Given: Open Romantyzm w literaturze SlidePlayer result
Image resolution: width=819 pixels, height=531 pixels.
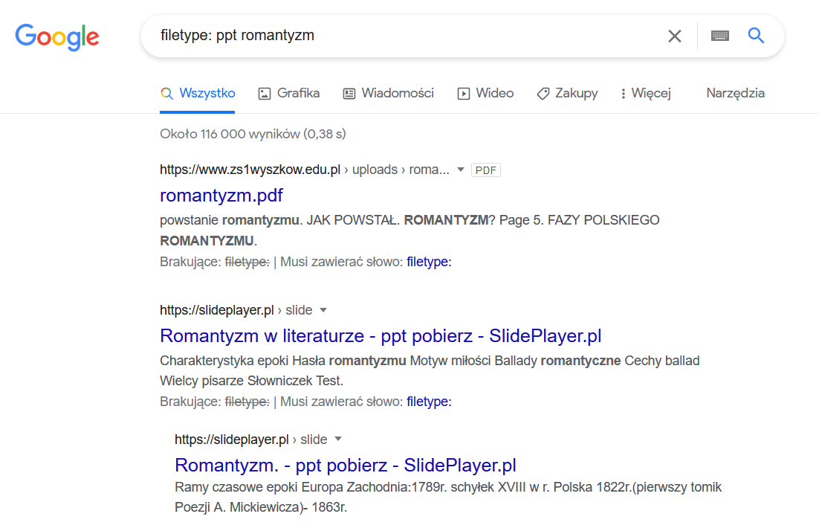Looking at the screenshot, I should (381, 335).
